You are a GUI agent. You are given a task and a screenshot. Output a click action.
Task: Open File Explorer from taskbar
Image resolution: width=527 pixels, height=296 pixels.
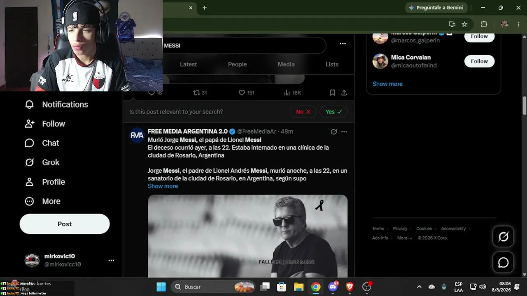coord(298,287)
